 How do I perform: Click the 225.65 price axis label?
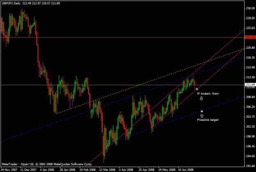click(x=250, y=28)
